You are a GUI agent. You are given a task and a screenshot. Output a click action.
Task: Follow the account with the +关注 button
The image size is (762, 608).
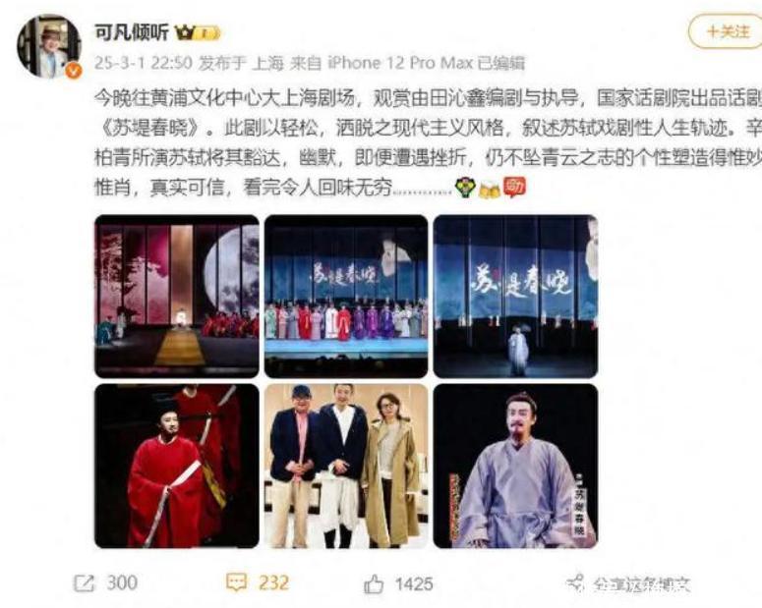727,31
